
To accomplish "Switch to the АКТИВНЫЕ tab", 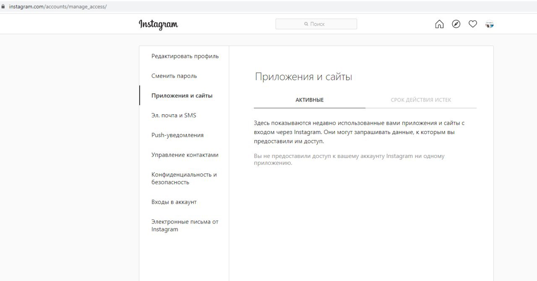I will (310, 100).
